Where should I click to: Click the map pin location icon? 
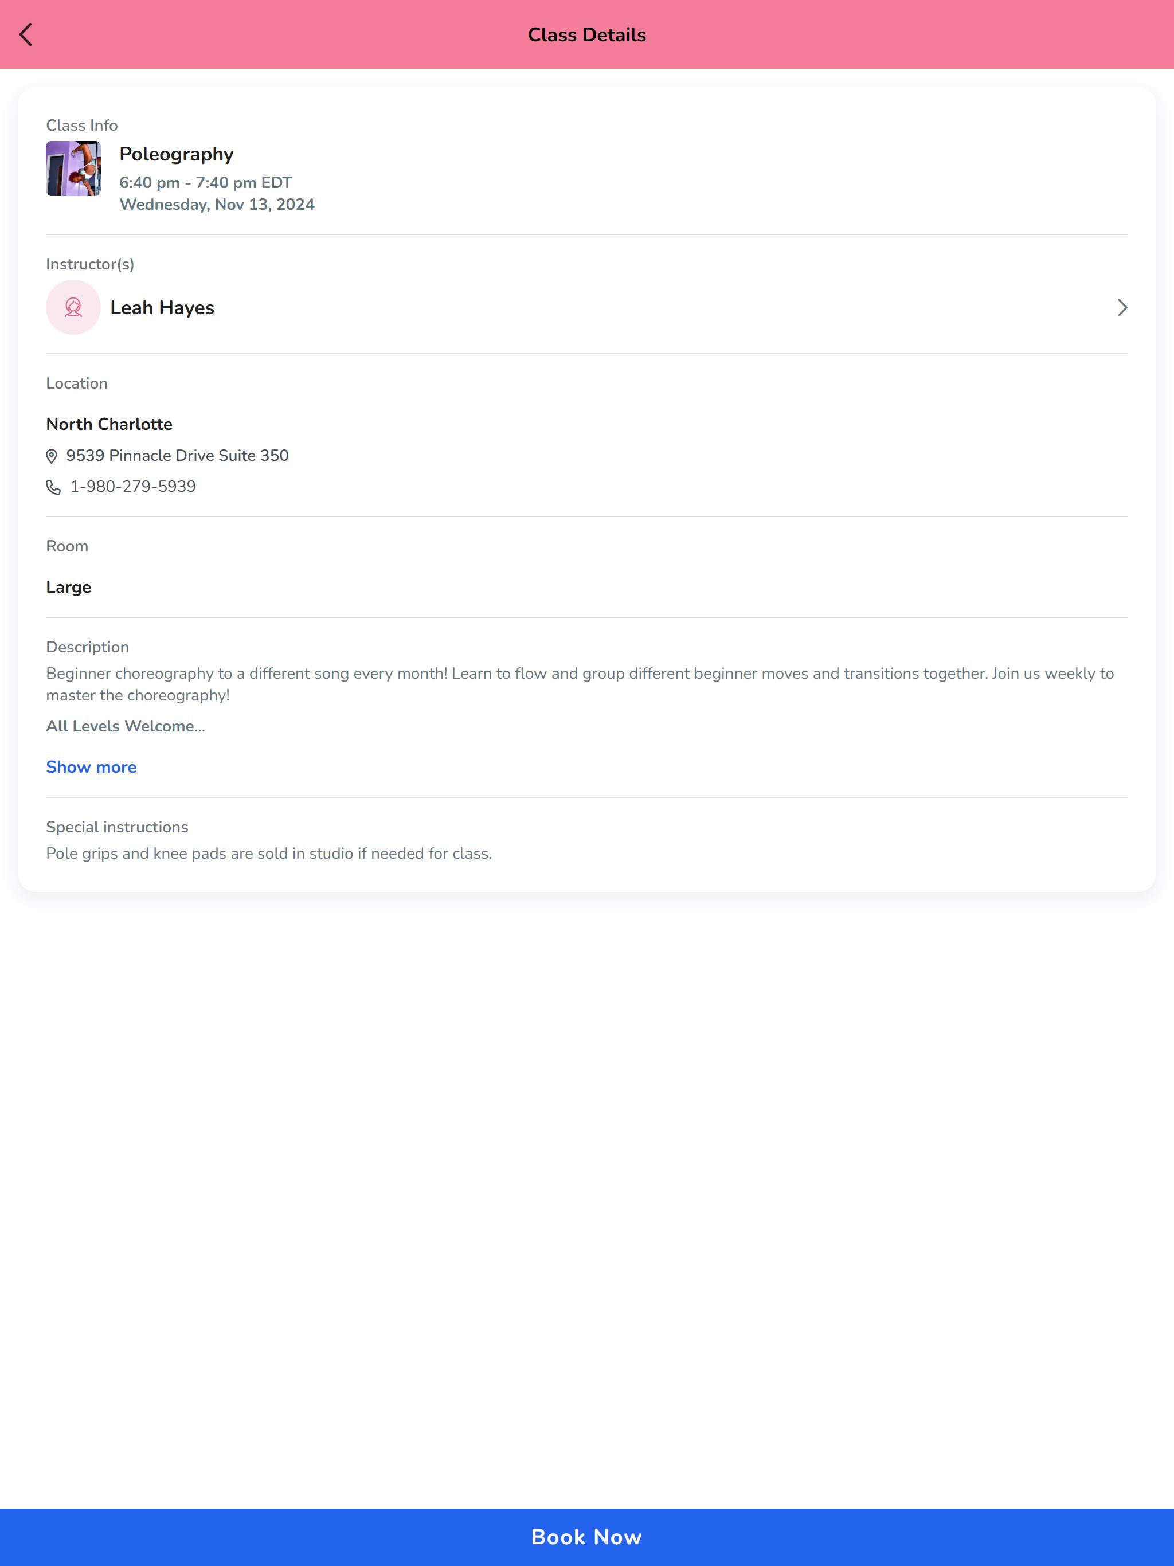[x=52, y=456]
